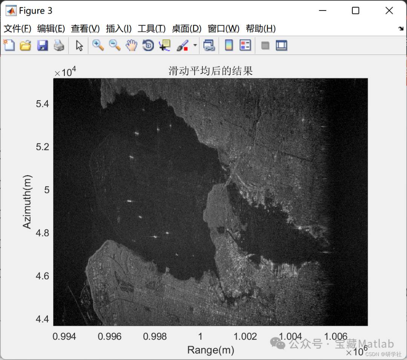Open the 查看(V) menu

85,29
